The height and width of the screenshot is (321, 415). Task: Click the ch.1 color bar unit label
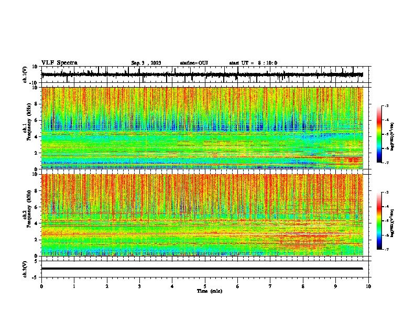[x=392, y=137]
